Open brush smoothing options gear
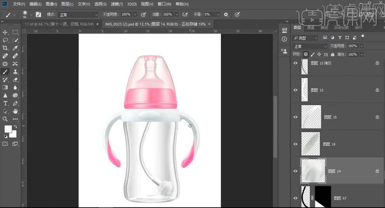The image size is (385, 208). (x=226, y=14)
